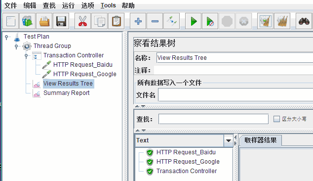Click the HTTP Request_Baidu pipette icon
The image size is (313, 181).
(x=47, y=65)
